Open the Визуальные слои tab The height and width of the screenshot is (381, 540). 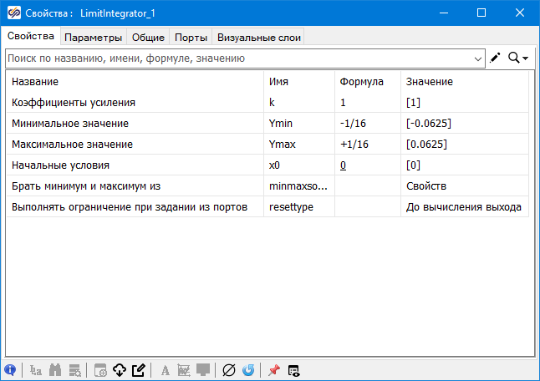pos(257,37)
